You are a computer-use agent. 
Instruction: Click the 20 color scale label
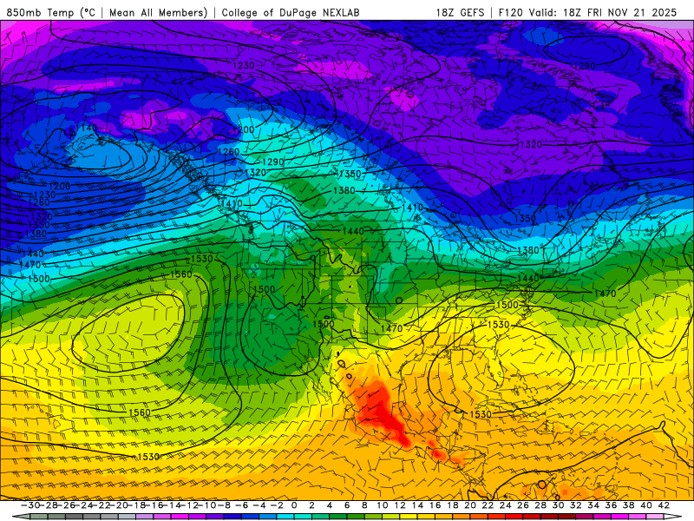point(470,505)
